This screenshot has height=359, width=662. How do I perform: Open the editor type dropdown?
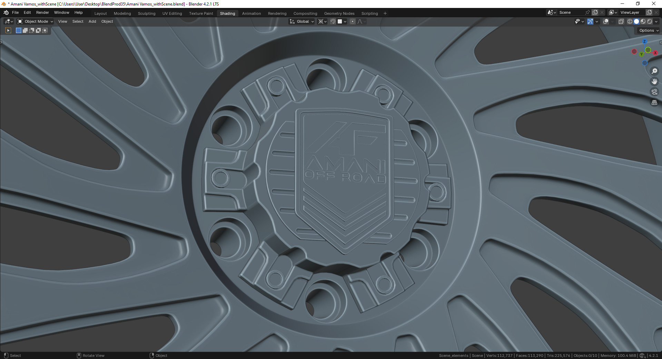pos(9,21)
